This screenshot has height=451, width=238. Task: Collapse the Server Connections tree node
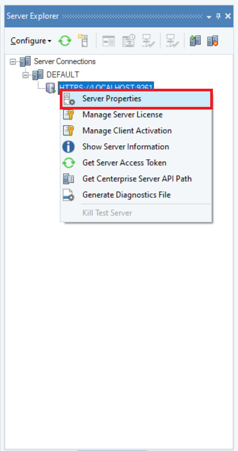13,61
